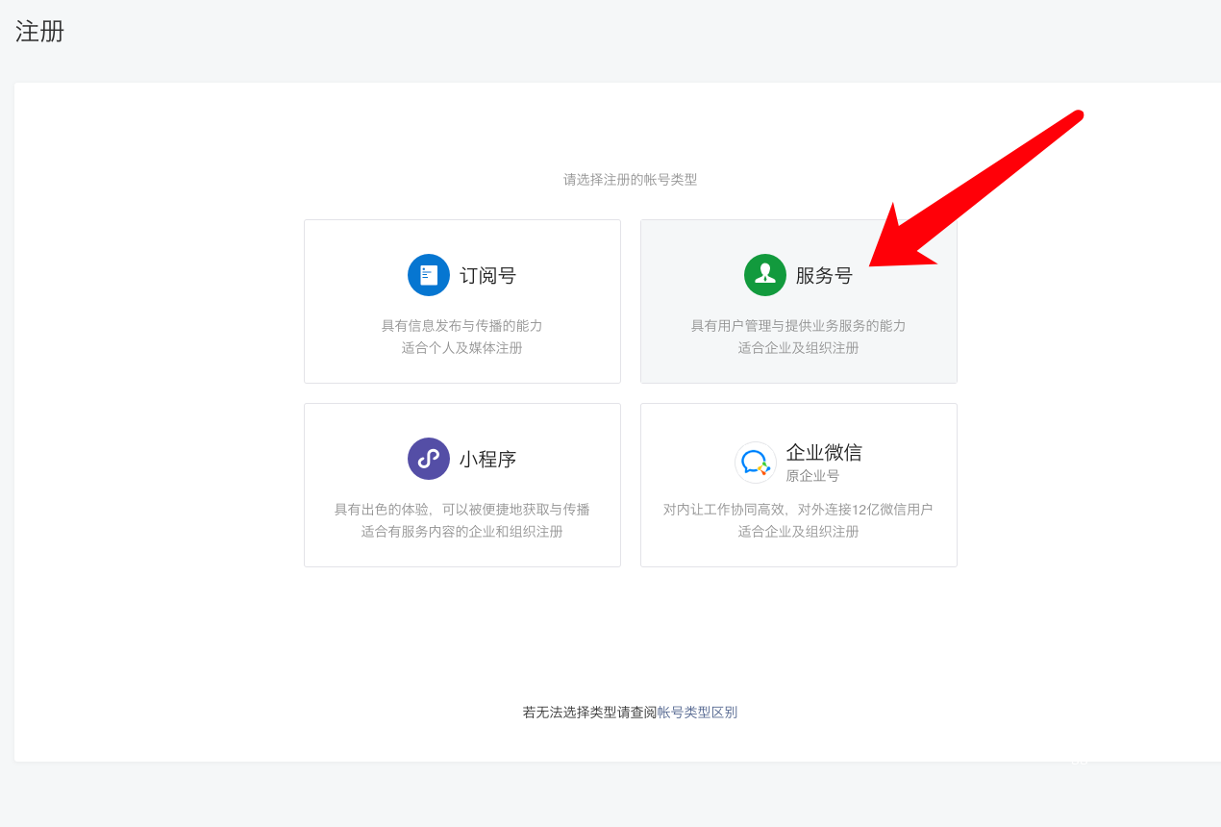Click the 企业微信 WeChat Work chat icon
The image size is (1221, 827).
tap(755, 462)
